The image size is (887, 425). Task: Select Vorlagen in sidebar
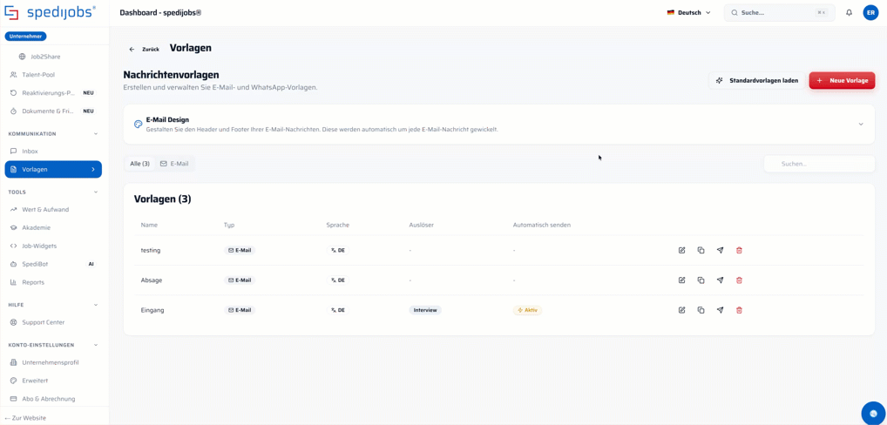[x=53, y=170]
